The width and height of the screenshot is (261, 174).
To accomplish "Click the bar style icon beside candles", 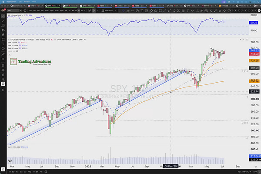I will point(90,10).
